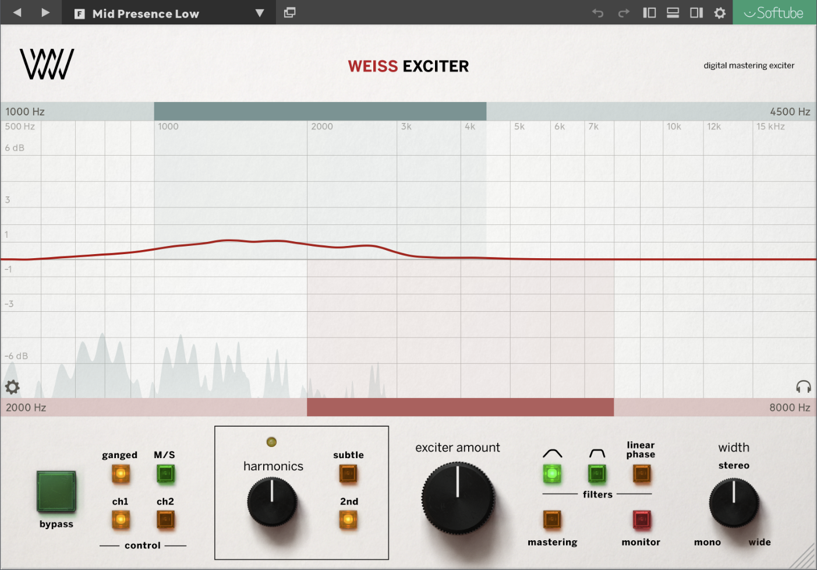Undo the last parameter change
Screen dimensions: 817x570
click(597, 12)
